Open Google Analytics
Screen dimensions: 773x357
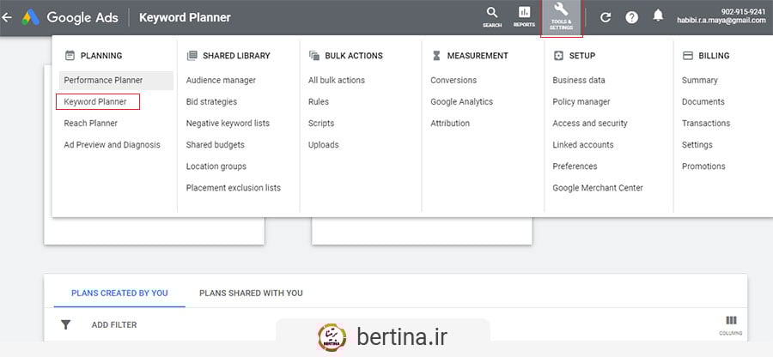[x=462, y=102]
